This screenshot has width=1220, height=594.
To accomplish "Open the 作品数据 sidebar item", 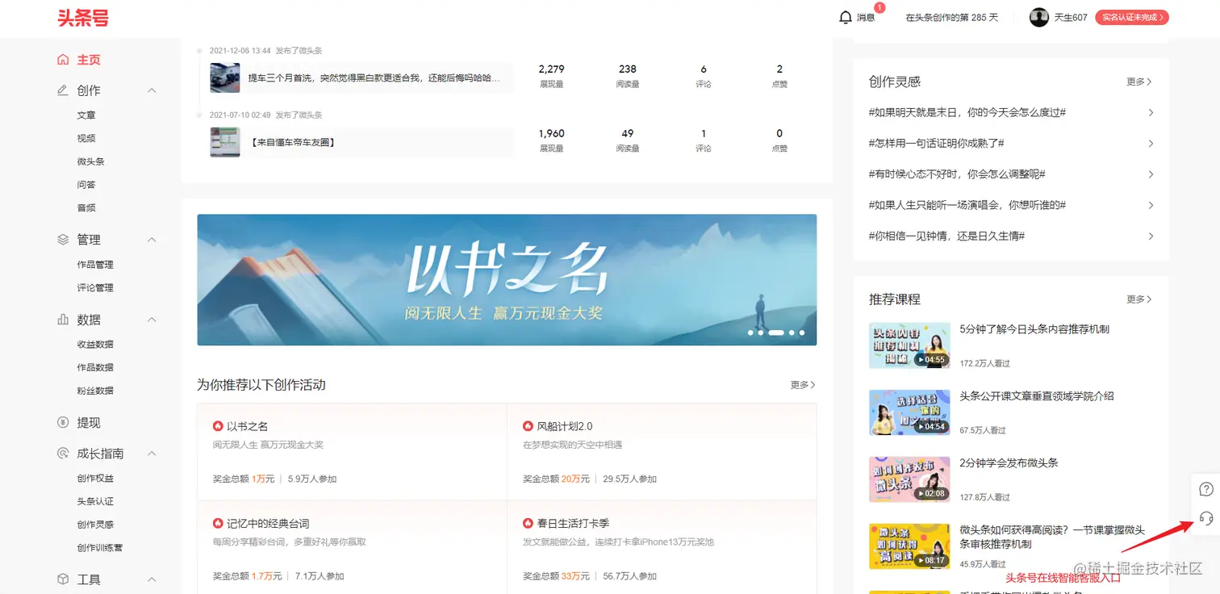I will (x=95, y=368).
